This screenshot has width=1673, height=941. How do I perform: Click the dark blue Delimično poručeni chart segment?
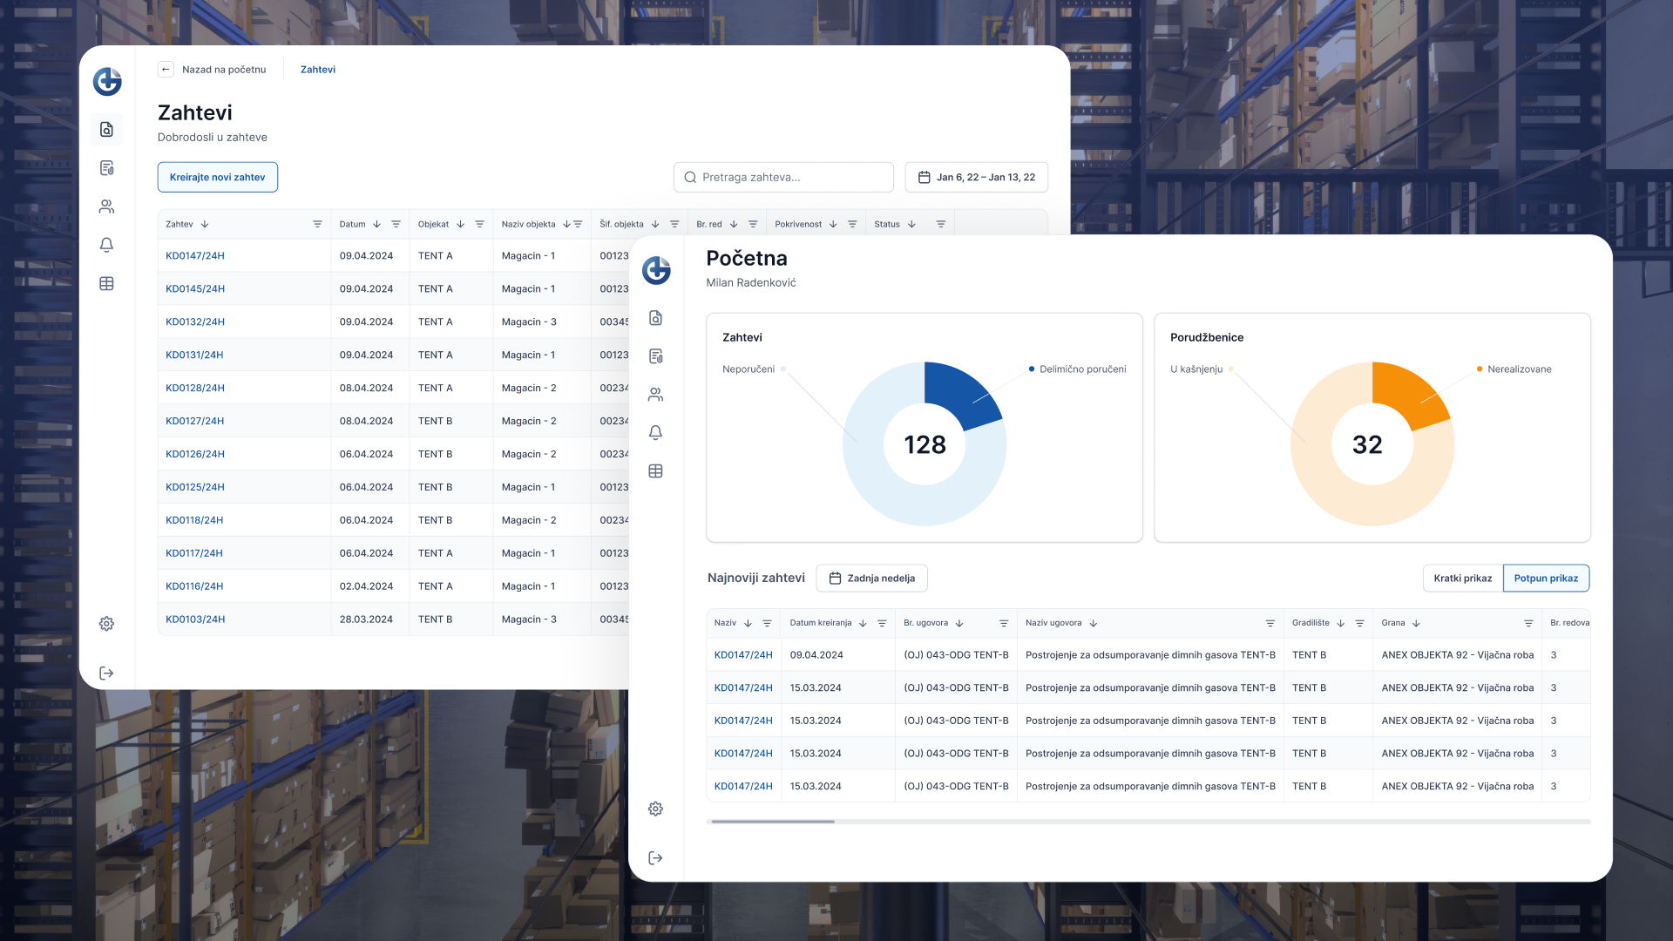coord(958,392)
